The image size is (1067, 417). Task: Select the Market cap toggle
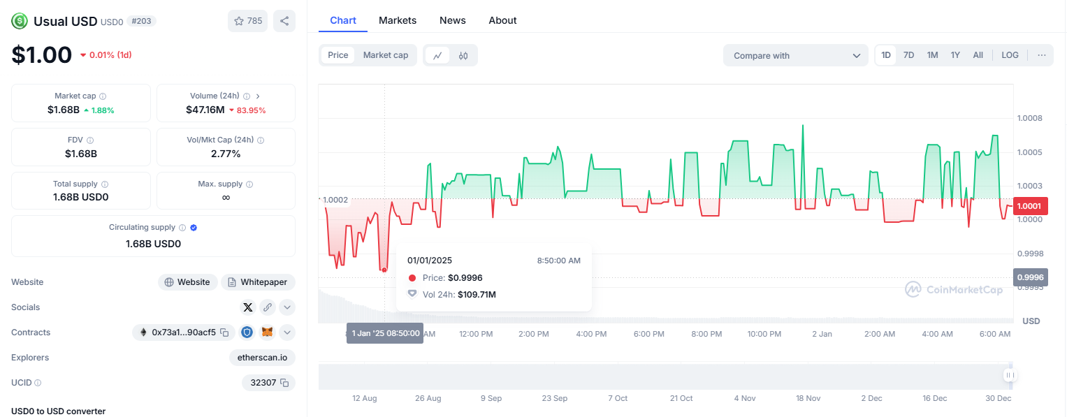tap(386, 55)
